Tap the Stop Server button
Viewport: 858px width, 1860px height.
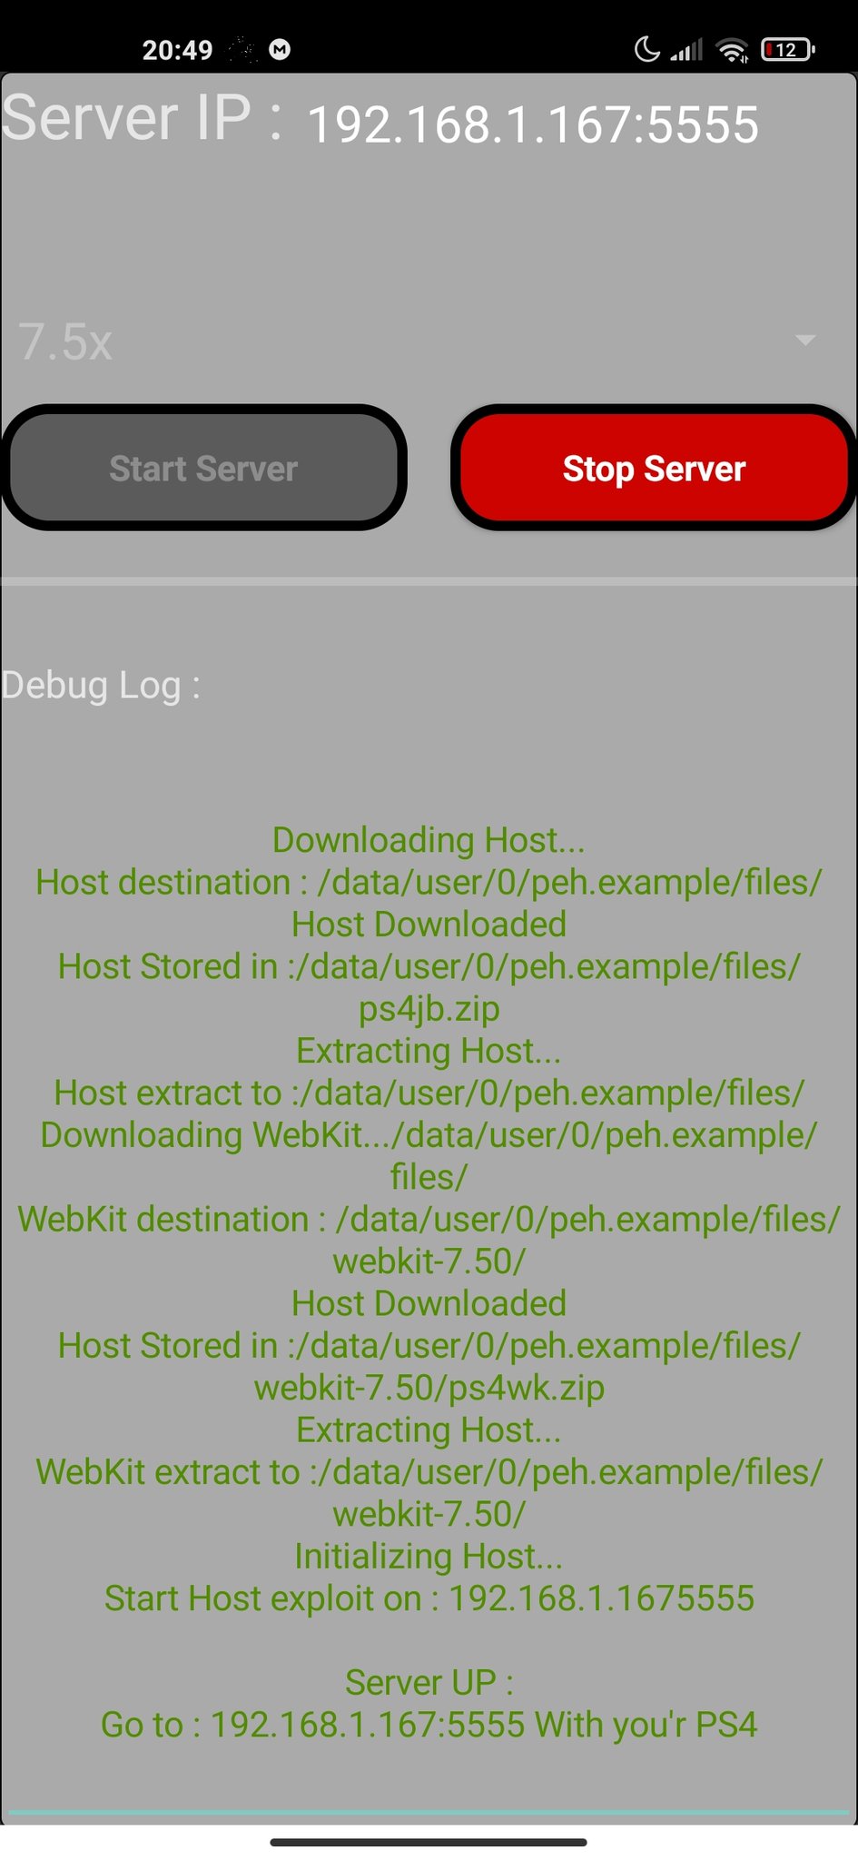[654, 468]
